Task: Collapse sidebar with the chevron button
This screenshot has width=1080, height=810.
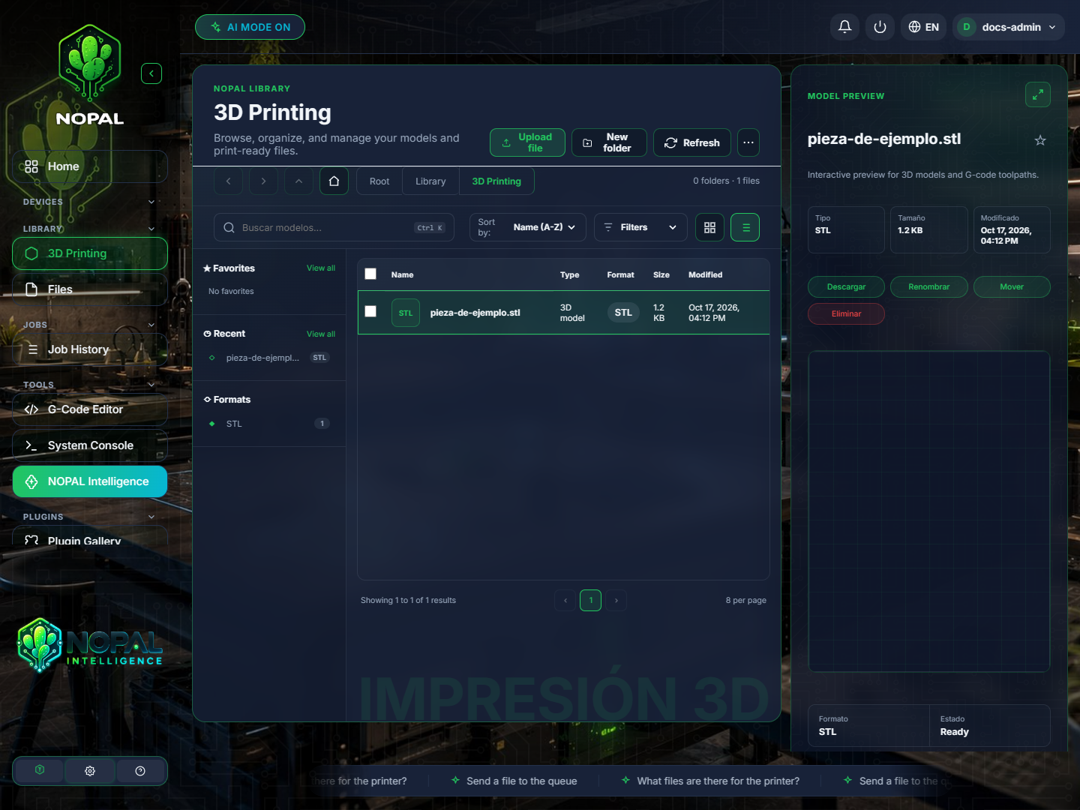Action: (x=151, y=73)
